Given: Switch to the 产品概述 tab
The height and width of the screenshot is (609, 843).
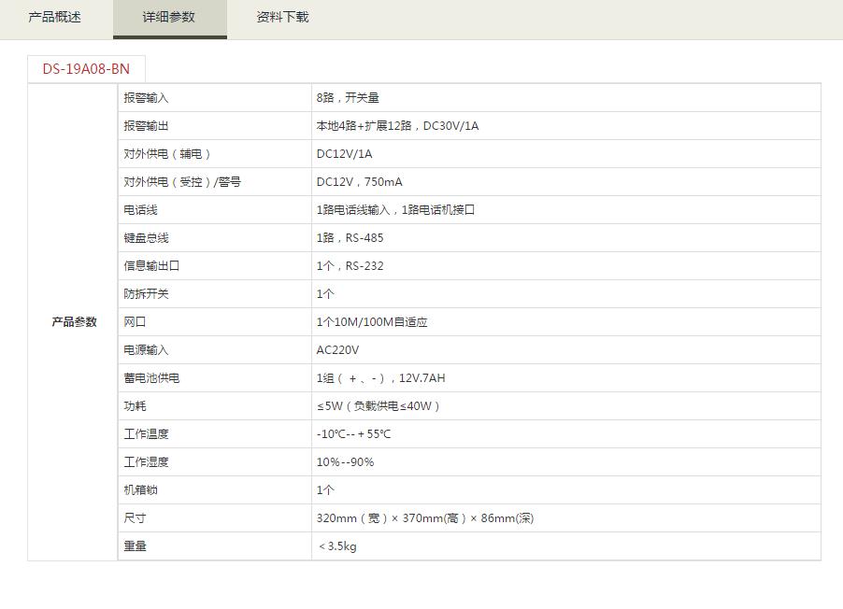Looking at the screenshot, I should click(55, 18).
